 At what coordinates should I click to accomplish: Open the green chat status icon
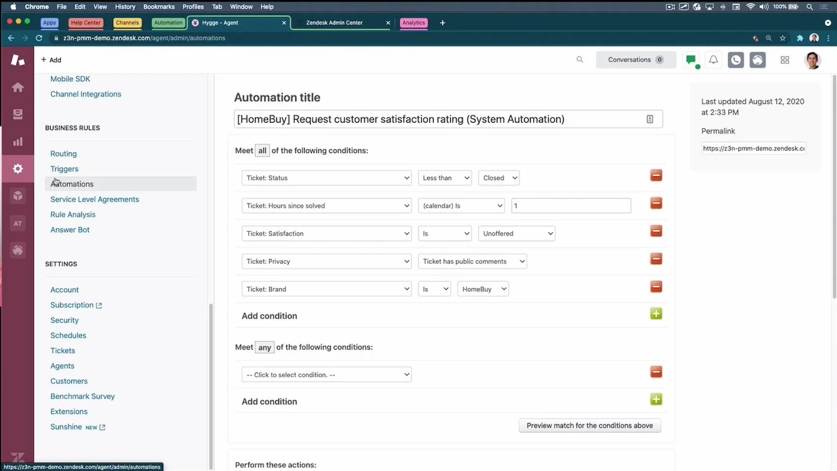[x=691, y=60]
